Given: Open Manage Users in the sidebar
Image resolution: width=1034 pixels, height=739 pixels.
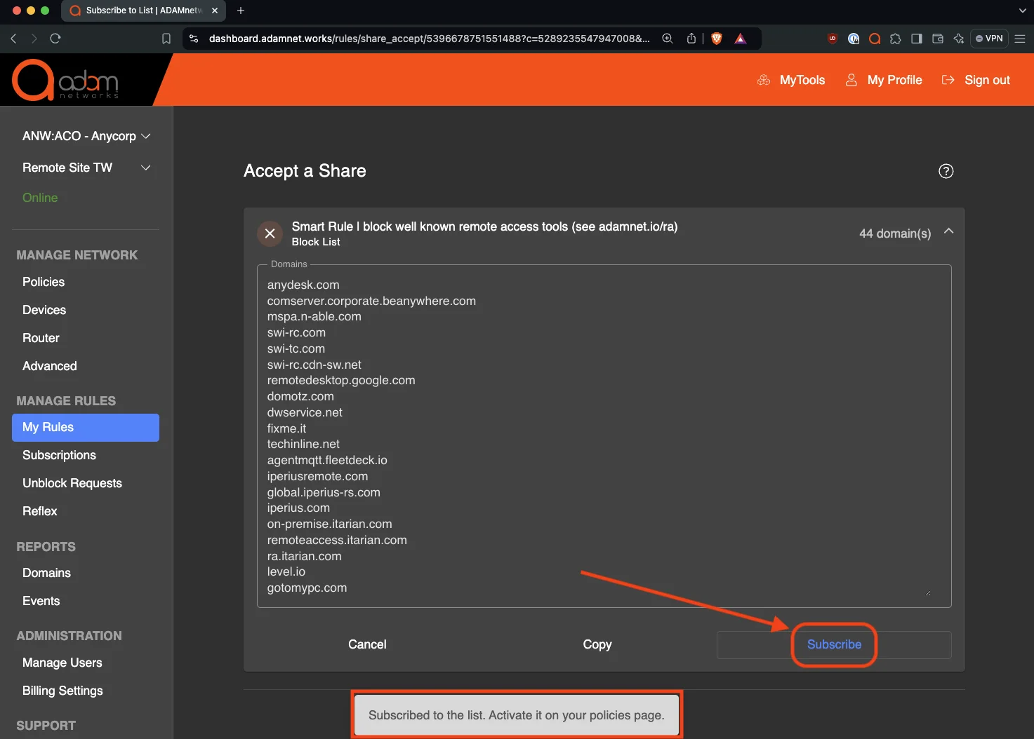Looking at the screenshot, I should (x=62, y=663).
